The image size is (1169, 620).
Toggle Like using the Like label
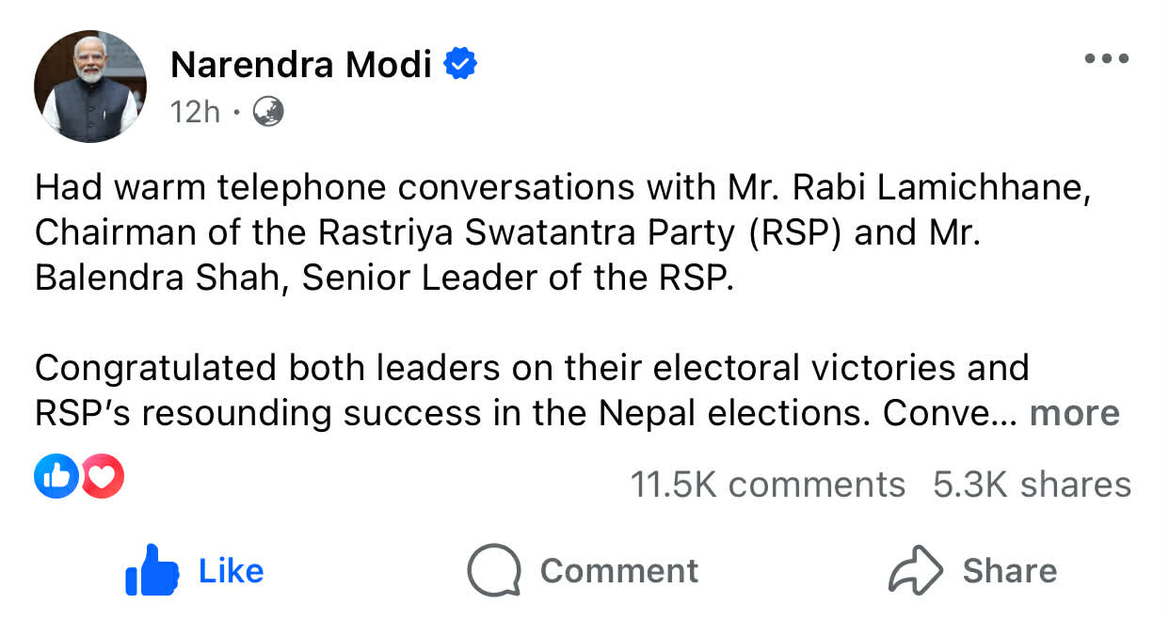click(x=231, y=571)
